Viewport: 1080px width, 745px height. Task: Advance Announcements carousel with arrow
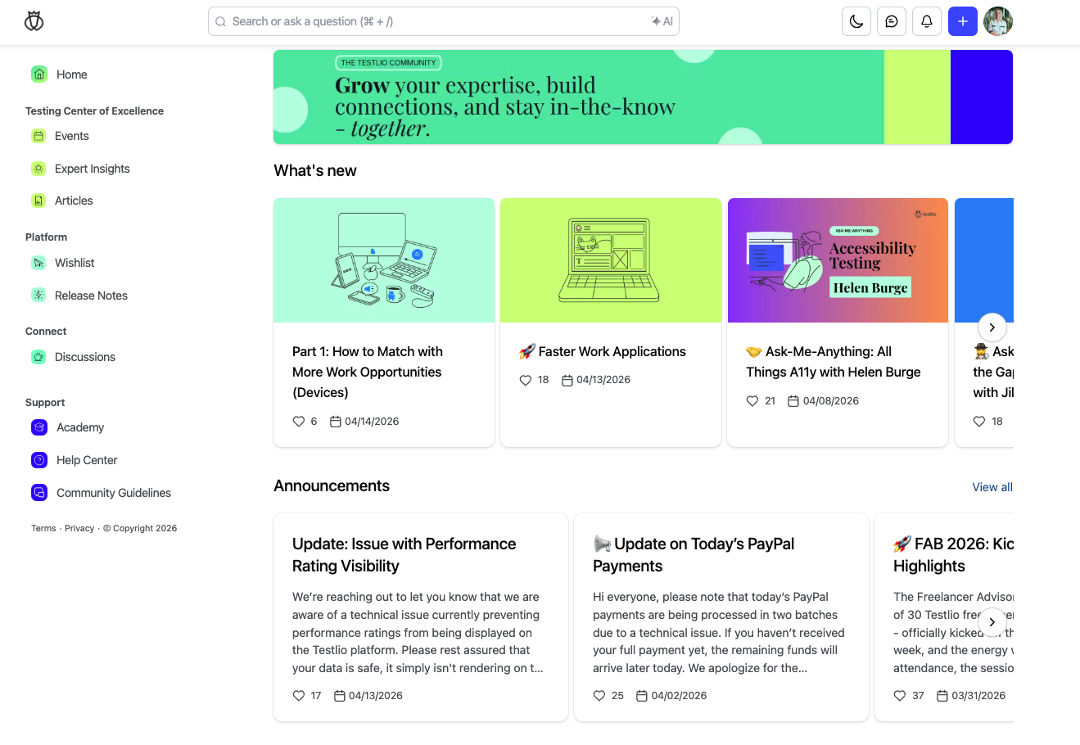992,622
